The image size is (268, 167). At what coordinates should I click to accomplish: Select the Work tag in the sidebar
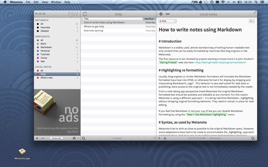pos(57,44)
